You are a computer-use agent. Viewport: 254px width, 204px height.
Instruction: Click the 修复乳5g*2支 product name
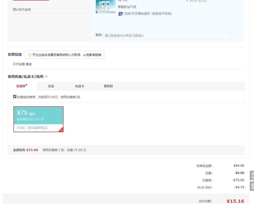tap(127, 7)
